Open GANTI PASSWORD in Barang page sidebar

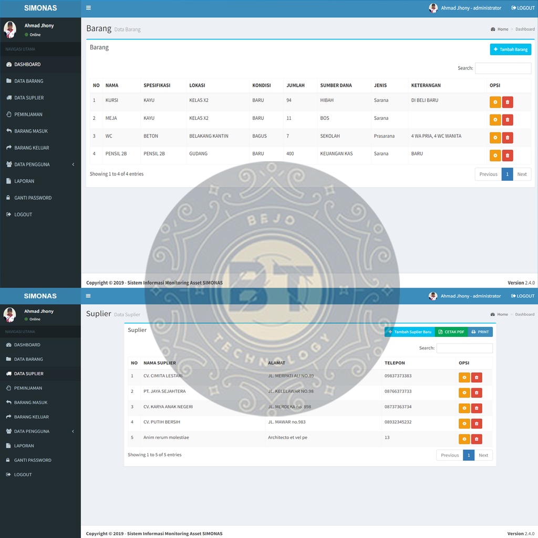40,198
